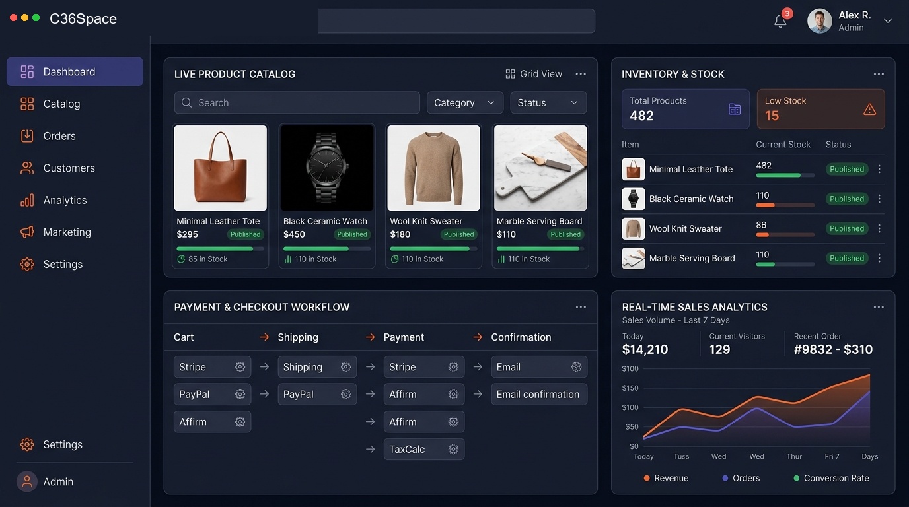Switch to Grid View in product catalog

pos(534,74)
